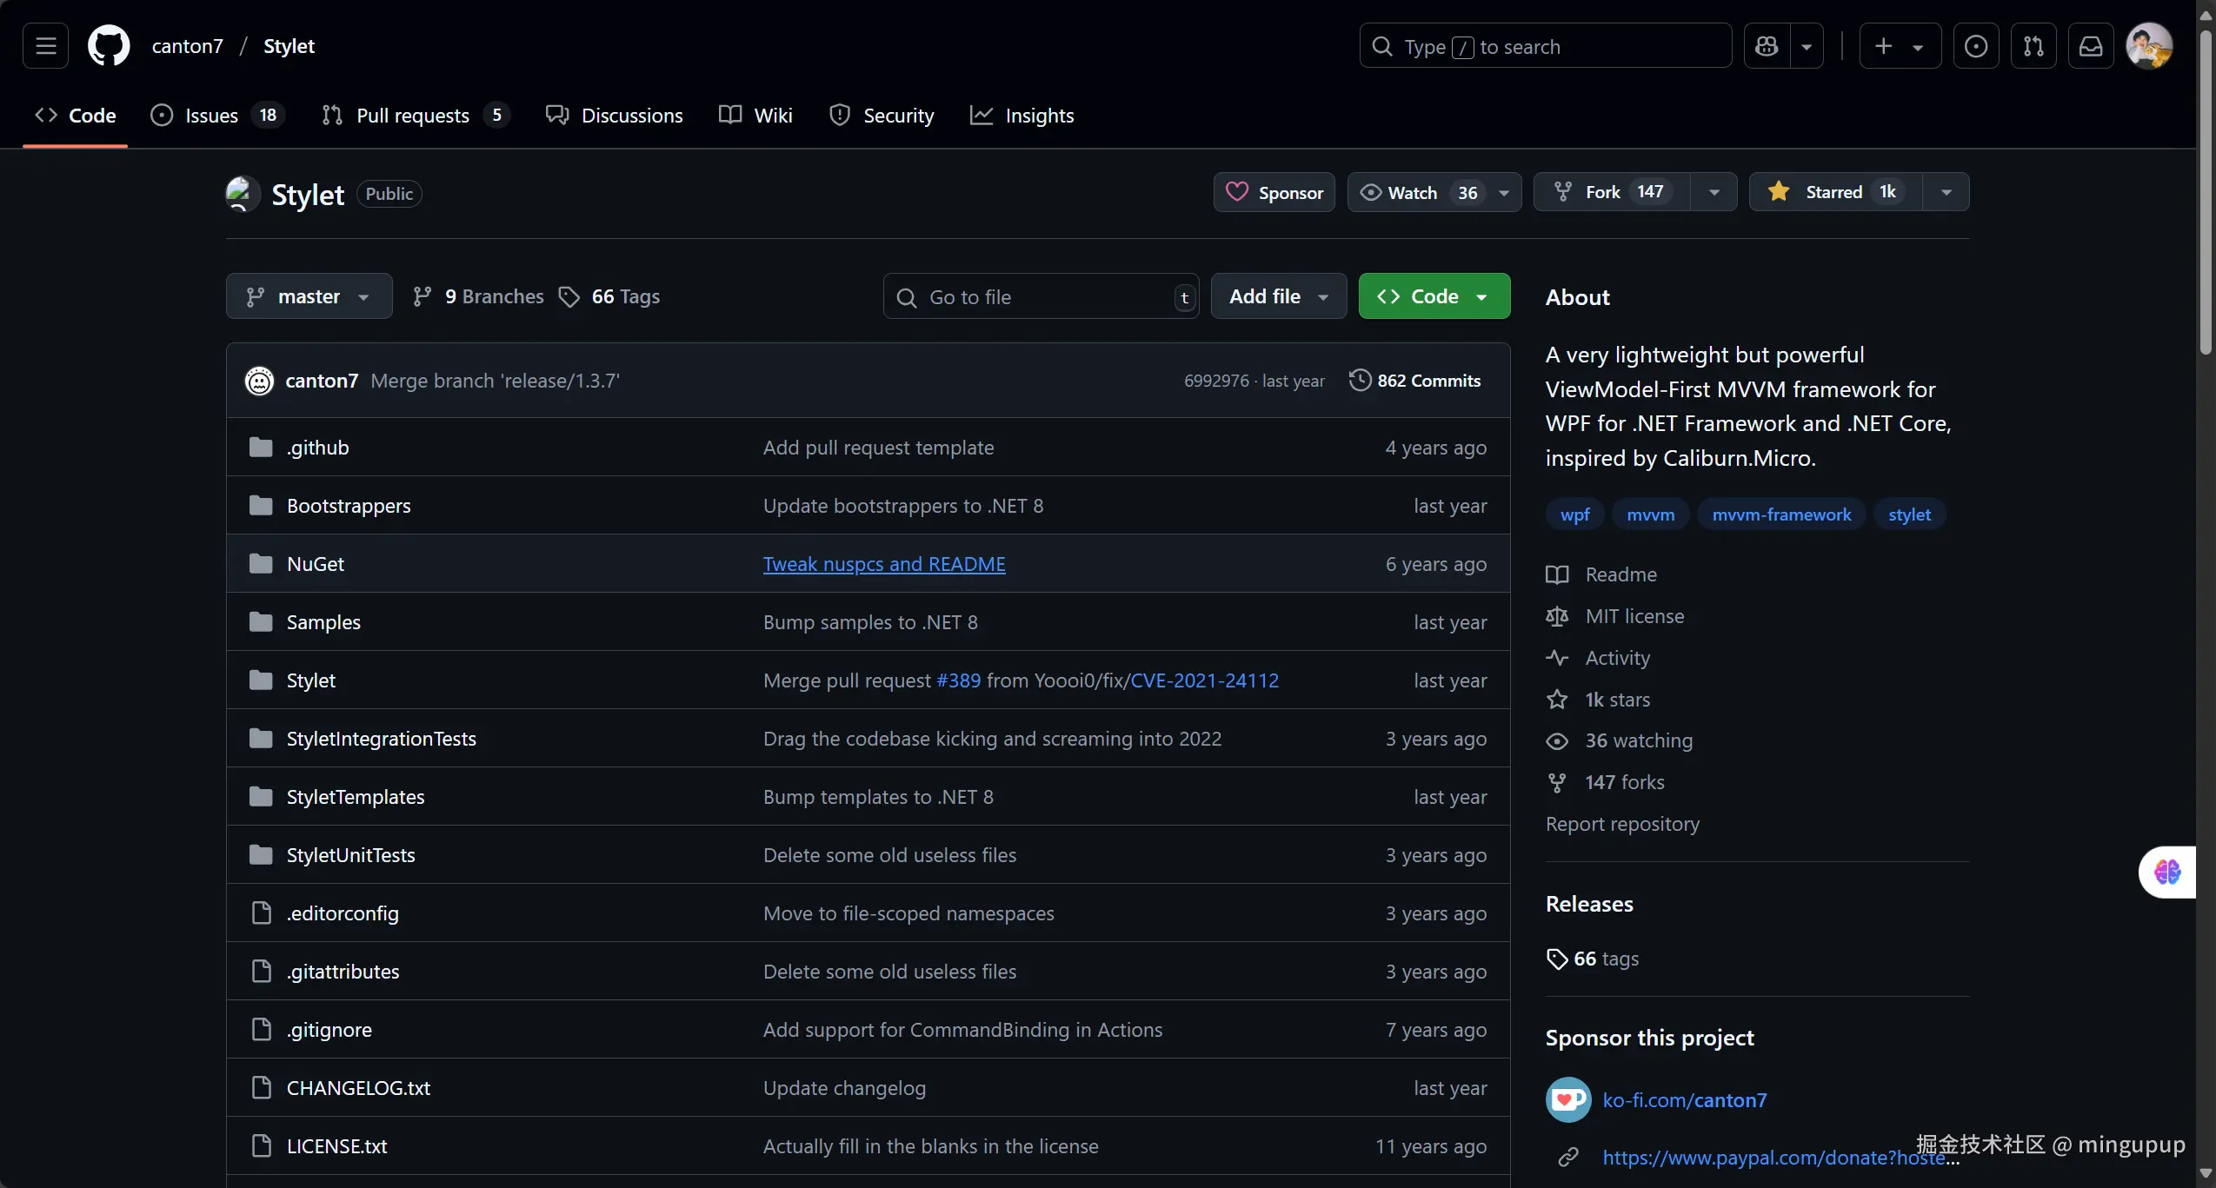Open the Insights tab
The height and width of the screenshot is (1188, 2216).
coord(1022,116)
